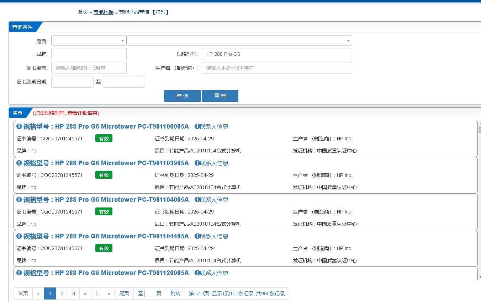This screenshot has height=302, width=481.
Task: Click the page number jump input box
Action: click(150, 293)
